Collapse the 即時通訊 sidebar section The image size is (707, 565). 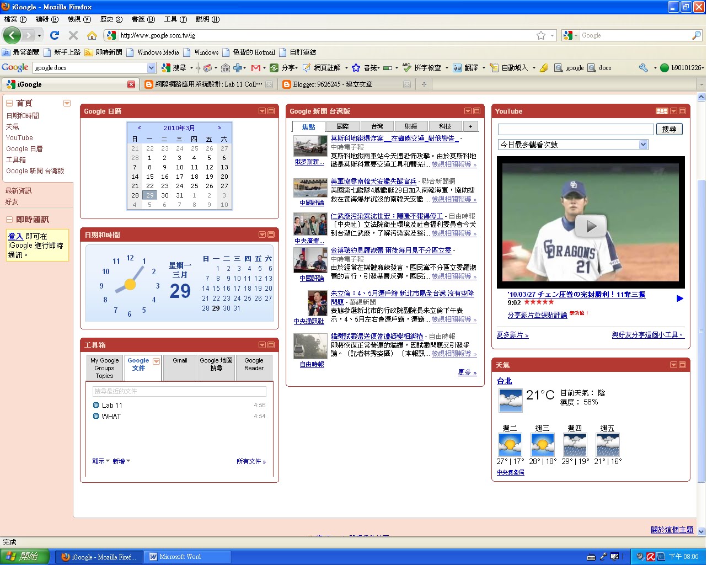click(x=9, y=220)
